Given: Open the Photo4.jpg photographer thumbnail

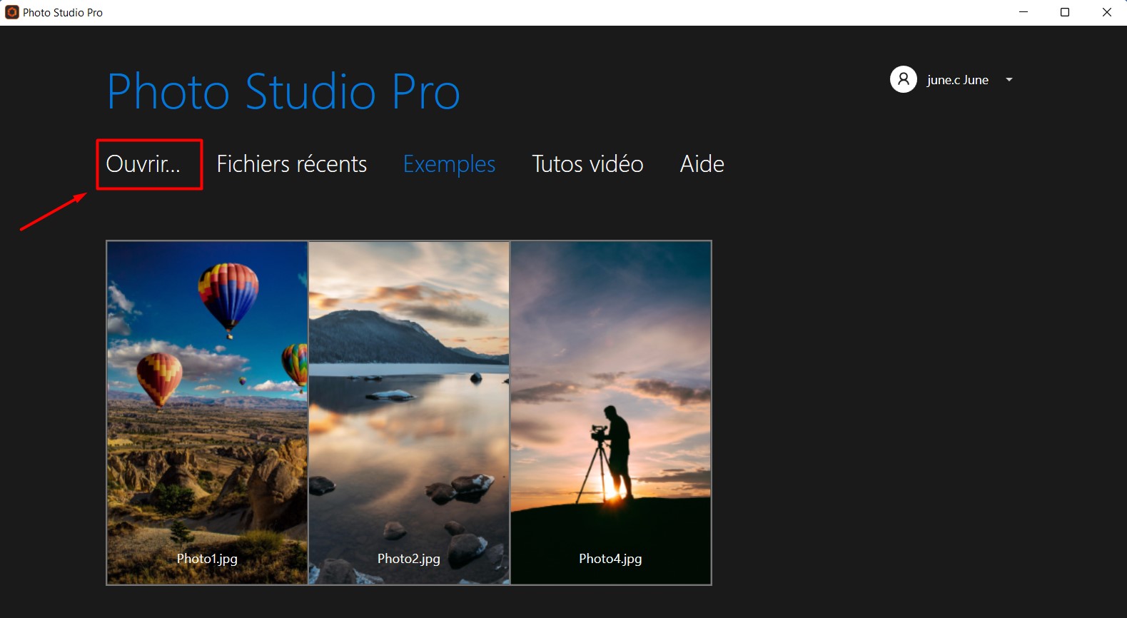Looking at the screenshot, I should [611, 413].
